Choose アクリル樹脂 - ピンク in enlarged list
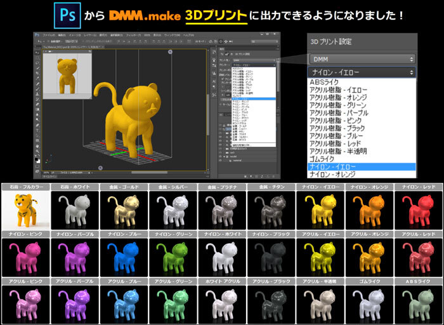This screenshot has height=325, width=444. [362, 121]
